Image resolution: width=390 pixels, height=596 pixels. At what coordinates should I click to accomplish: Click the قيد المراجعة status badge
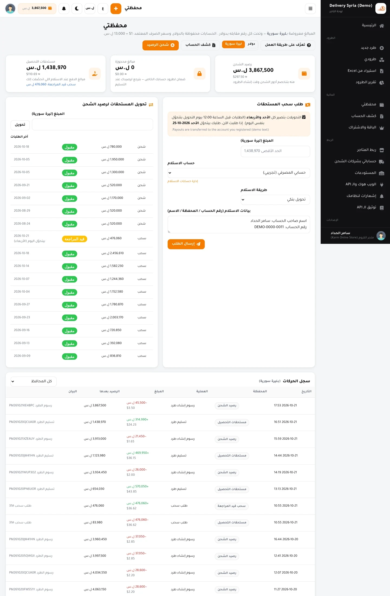(74, 239)
